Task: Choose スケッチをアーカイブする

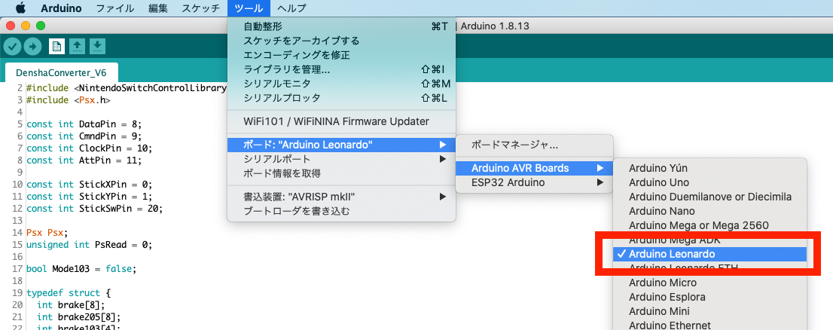Action: tap(341, 41)
